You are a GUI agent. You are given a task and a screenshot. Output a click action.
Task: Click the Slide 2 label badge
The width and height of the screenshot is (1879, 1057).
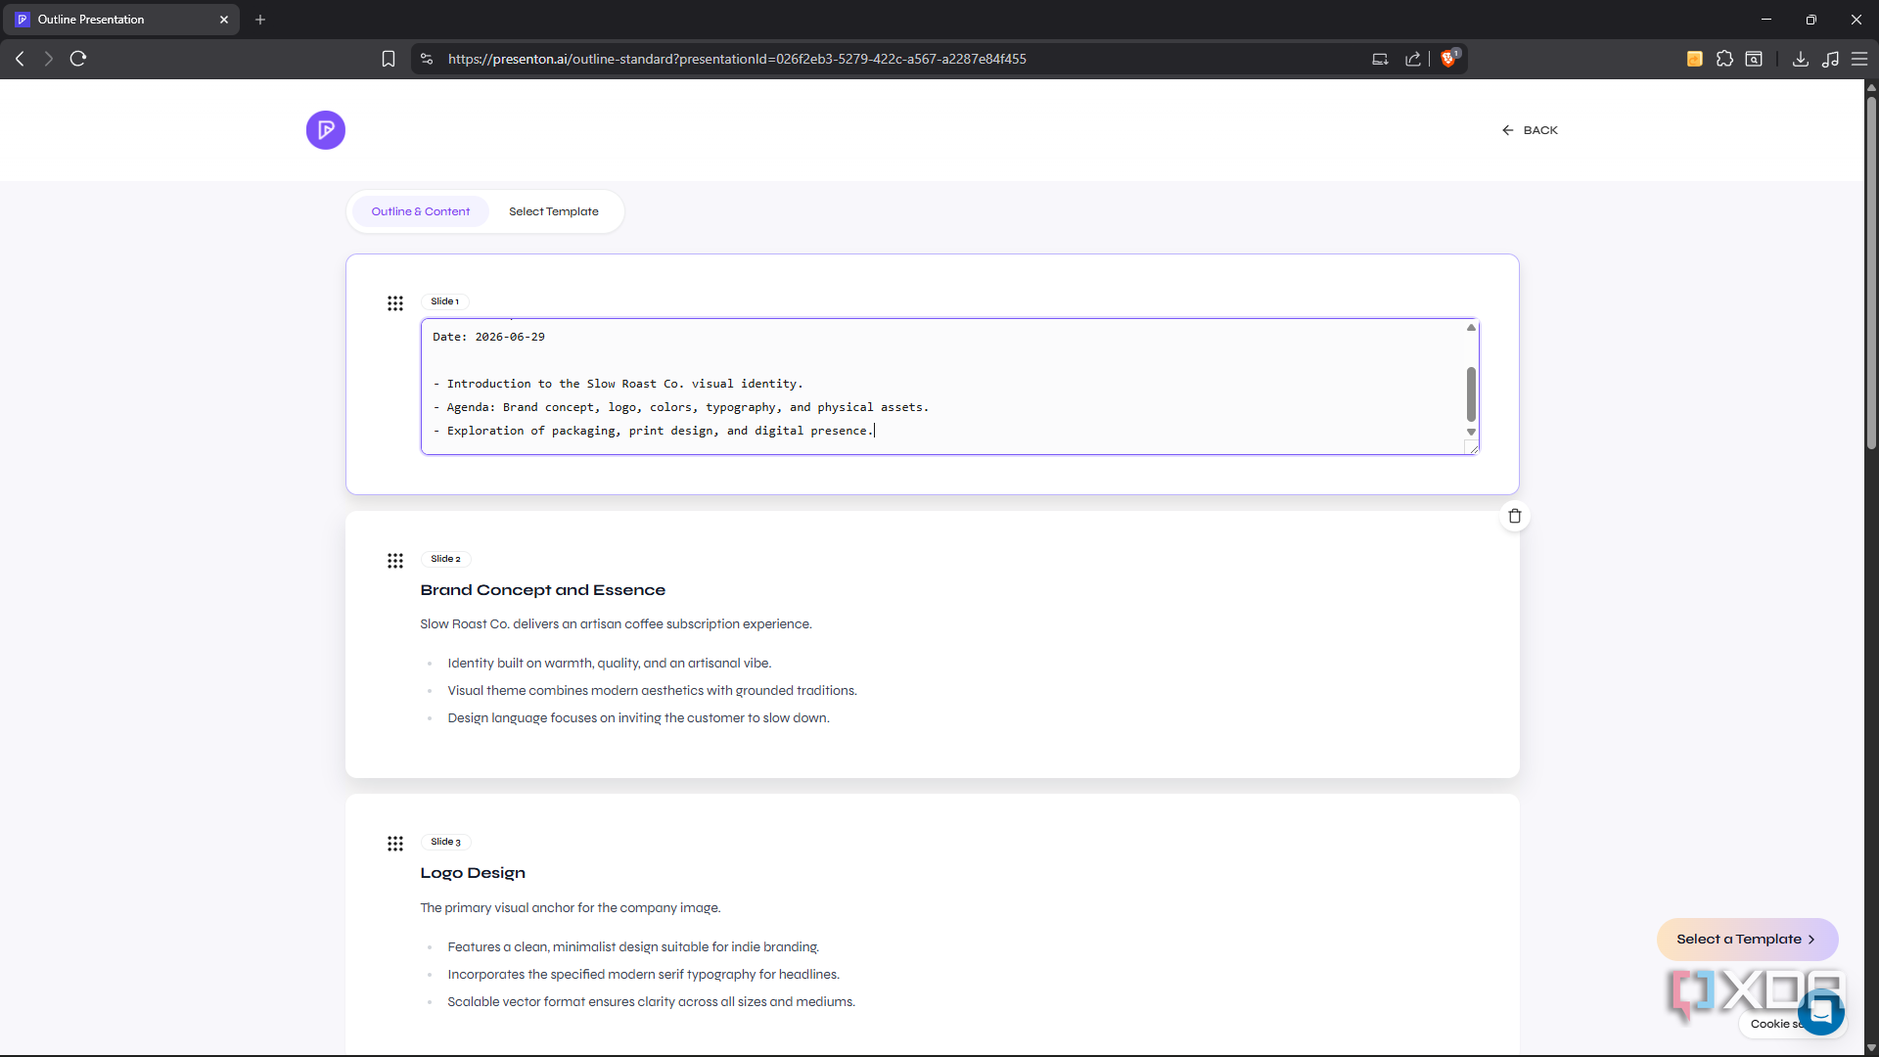point(445,559)
